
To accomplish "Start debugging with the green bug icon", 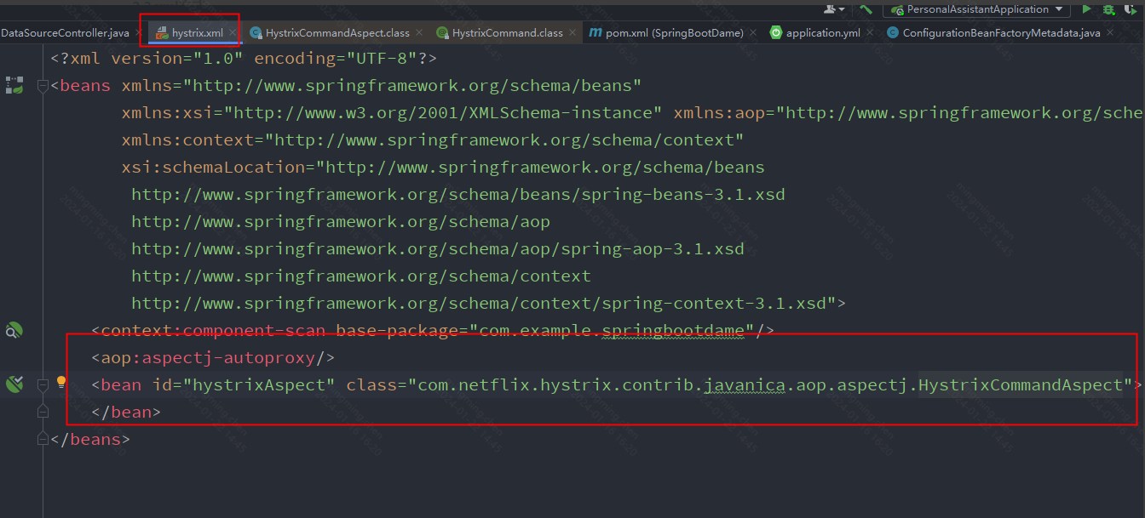I will 1108,9.
